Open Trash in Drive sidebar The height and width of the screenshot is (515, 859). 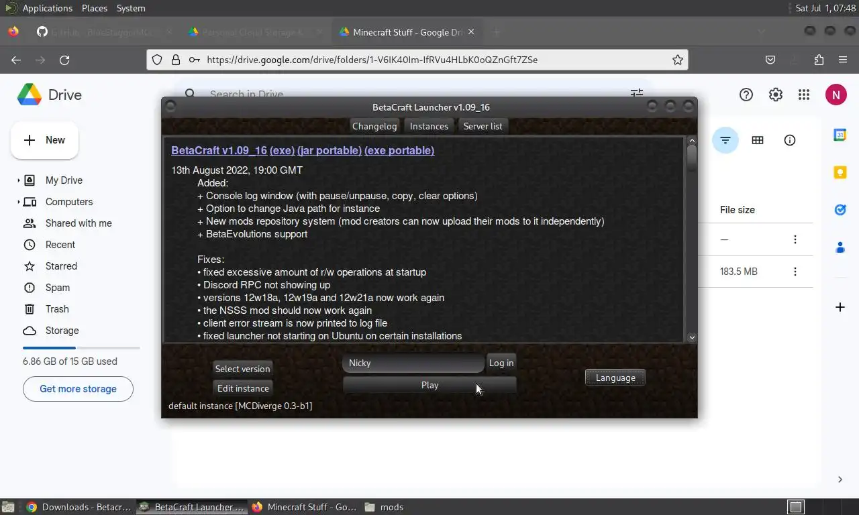point(57,309)
